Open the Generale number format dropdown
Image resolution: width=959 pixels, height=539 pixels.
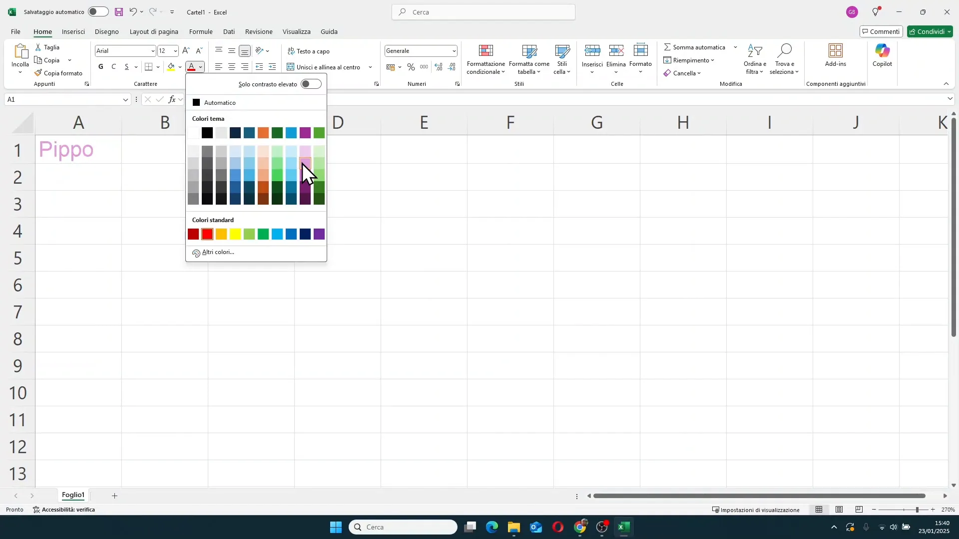point(454,51)
